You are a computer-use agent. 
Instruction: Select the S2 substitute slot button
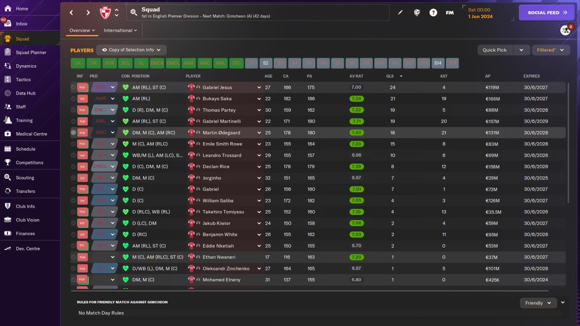point(266,63)
